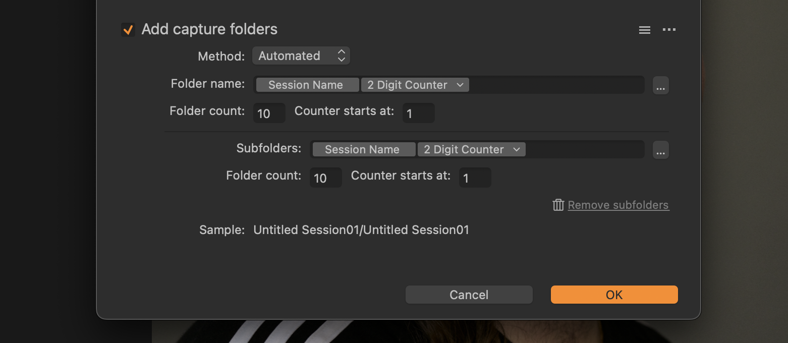
Task: Open the Method Automated dropdown
Action: 301,55
